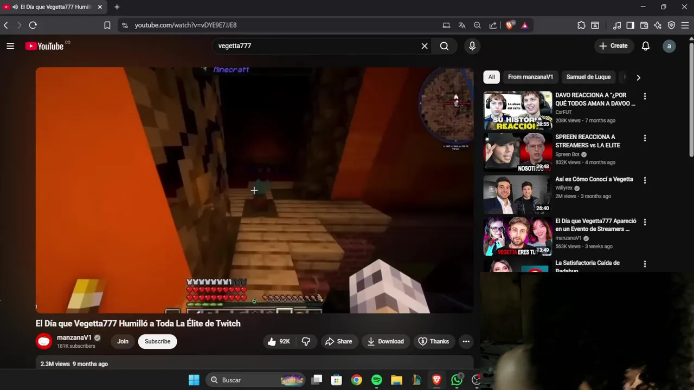The width and height of the screenshot is (694, 390).
Task: Open options for La Satisfactoria Caída video
Action: pos(645,264)
